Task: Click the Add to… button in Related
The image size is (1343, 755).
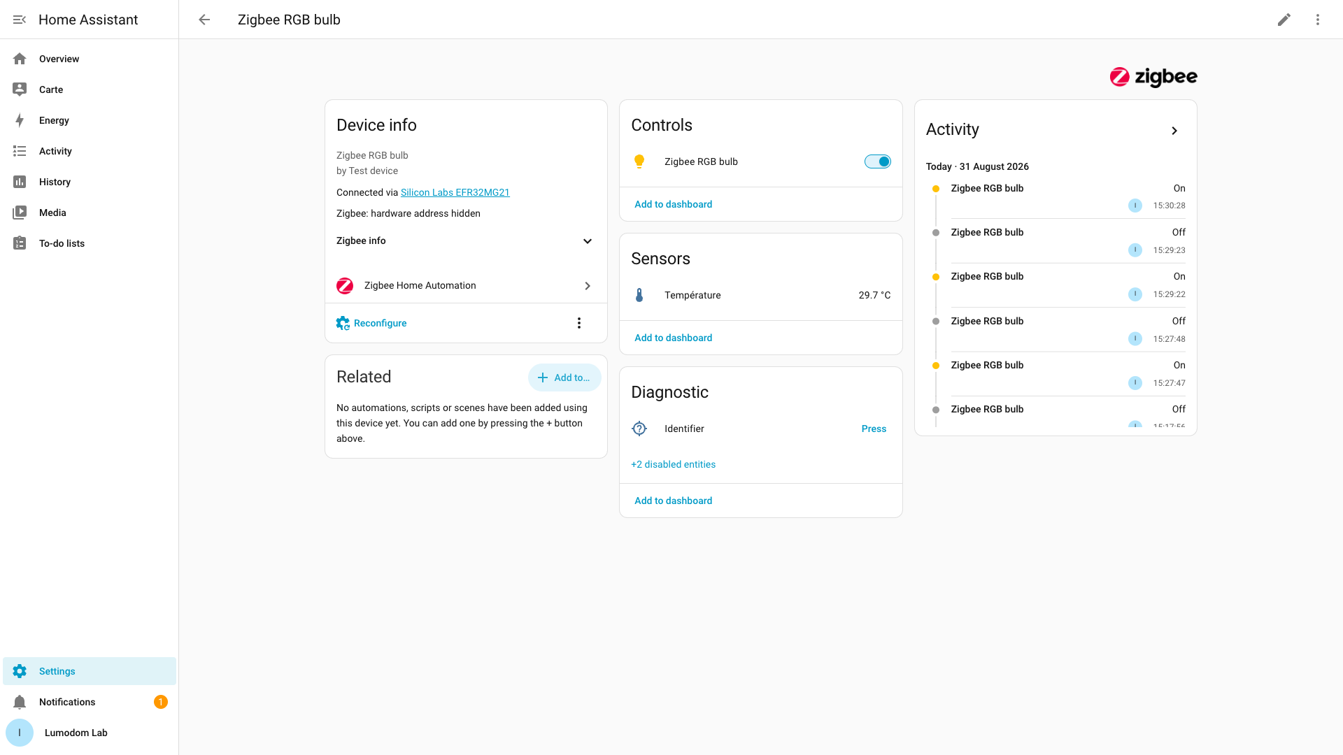Action: [x=564, y=377]
